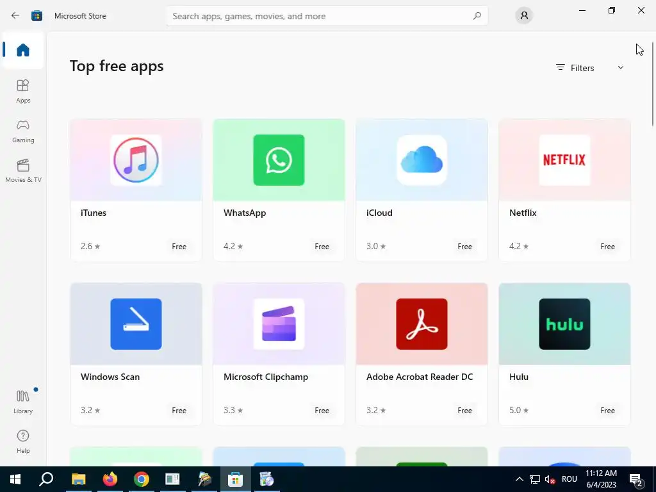The height and width of the screenshot is (492, 656).
Task: Open the Adobe Acrobat Reader icon
Action: pyautogui.click(x=422, y=324)
